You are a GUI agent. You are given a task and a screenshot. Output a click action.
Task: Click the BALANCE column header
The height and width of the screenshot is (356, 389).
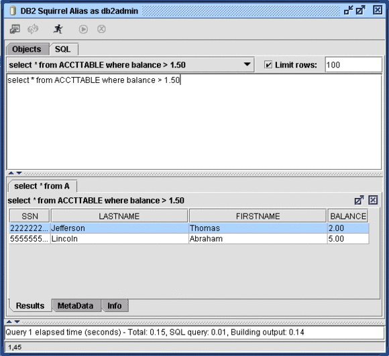pyautogui.click(x=348, y=216)
